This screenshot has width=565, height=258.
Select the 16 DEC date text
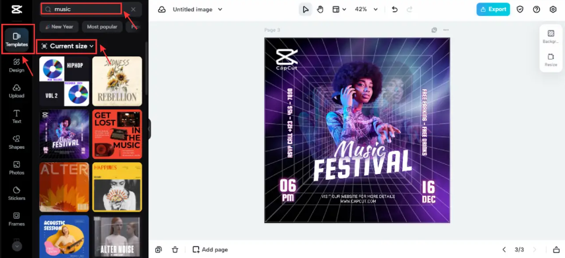(429, 192)
